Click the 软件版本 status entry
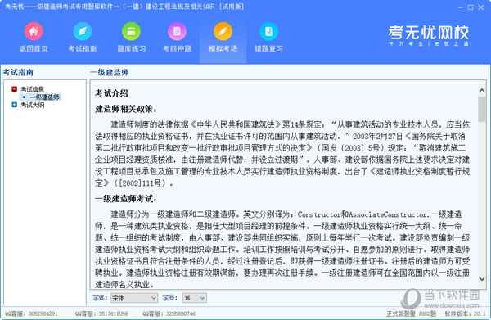491x320 pixels. click(465, 313)
